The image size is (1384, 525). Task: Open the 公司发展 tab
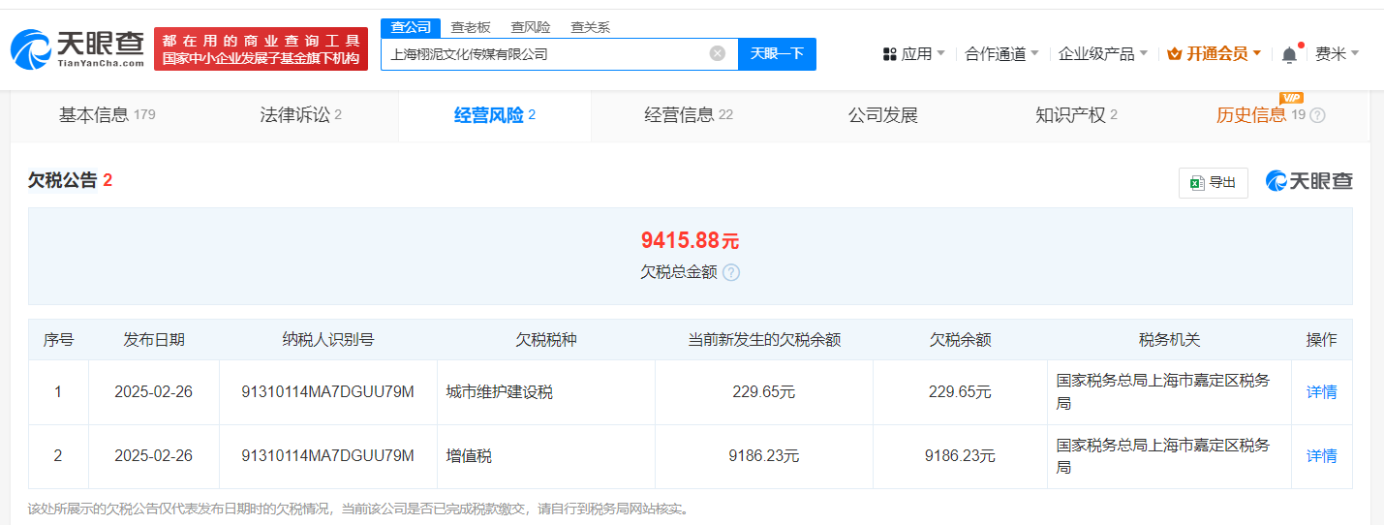click(x=882, y=115)
